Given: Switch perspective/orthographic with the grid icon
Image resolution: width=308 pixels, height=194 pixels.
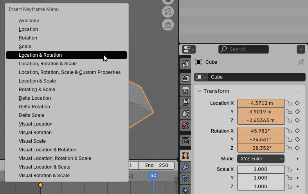Looking at the screenshot, I should pyautogui.click(x=168, y=25).
